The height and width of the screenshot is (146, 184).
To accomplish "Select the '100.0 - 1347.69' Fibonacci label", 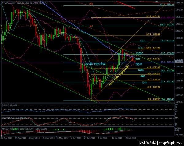I will (153, 48).
